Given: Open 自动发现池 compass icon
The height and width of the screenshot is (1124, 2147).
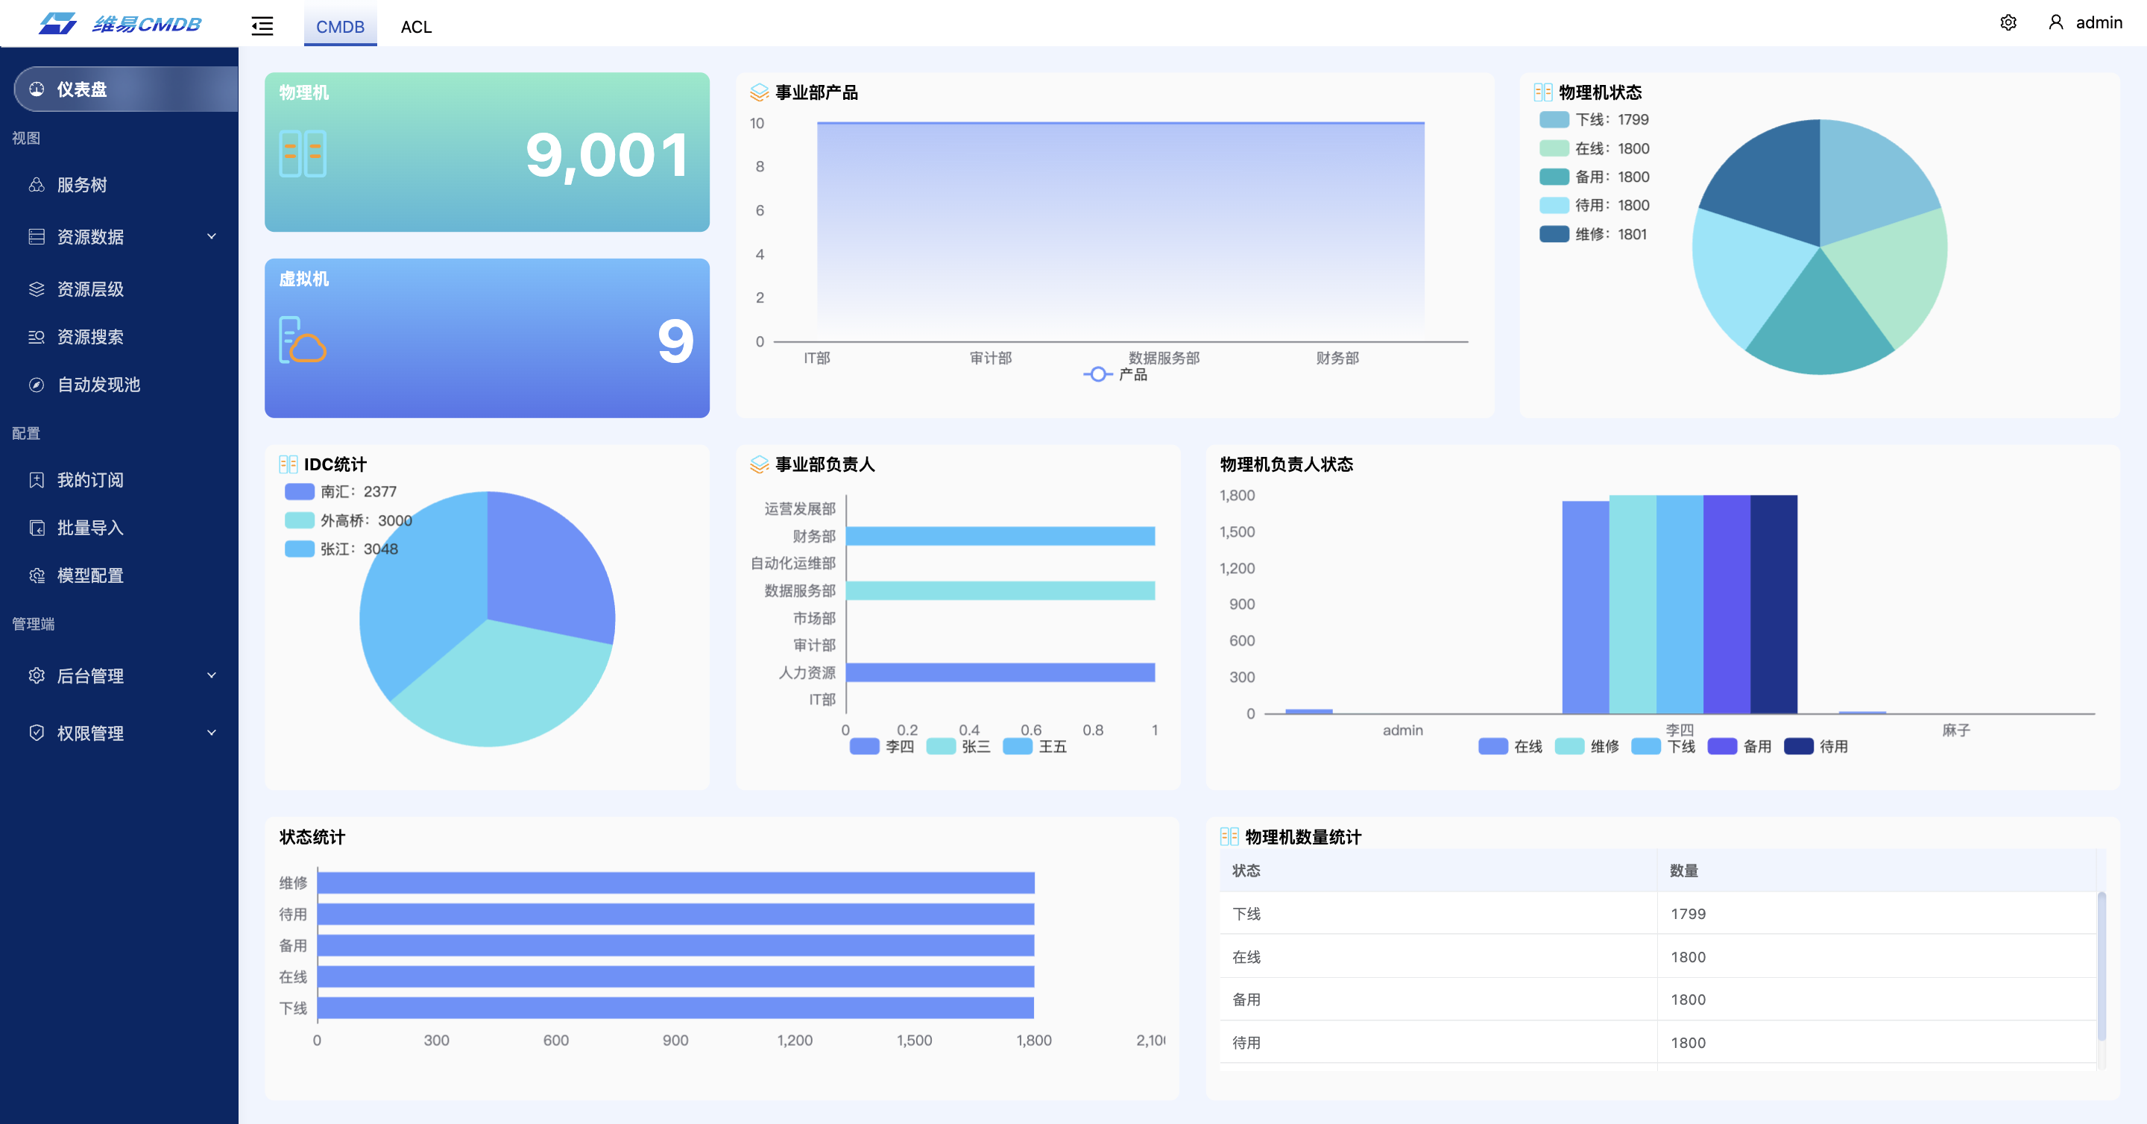Looking at the screenshot, I should (x=37, y=385).
